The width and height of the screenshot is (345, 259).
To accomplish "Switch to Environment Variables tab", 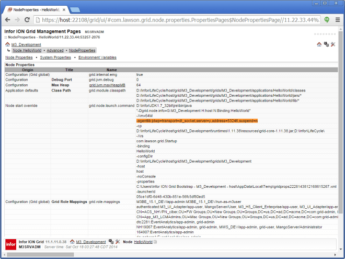I will pos(97,57).
